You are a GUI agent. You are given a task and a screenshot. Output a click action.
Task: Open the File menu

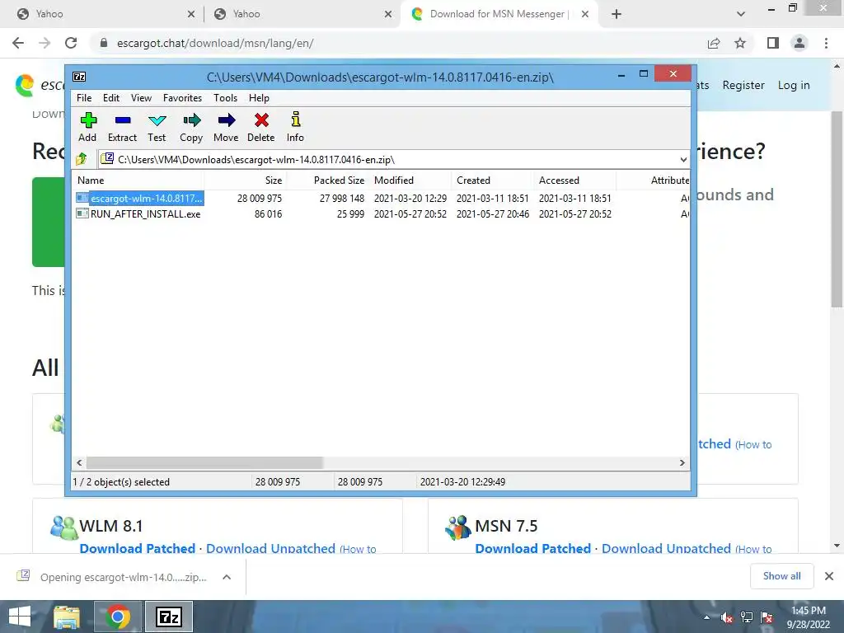click(x=84, y=98)
